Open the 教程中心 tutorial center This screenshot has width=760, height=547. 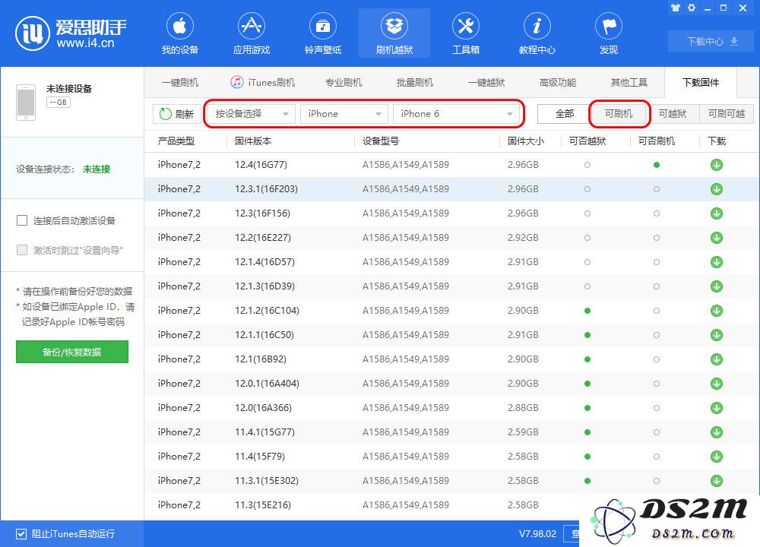(x=537, y=34)
